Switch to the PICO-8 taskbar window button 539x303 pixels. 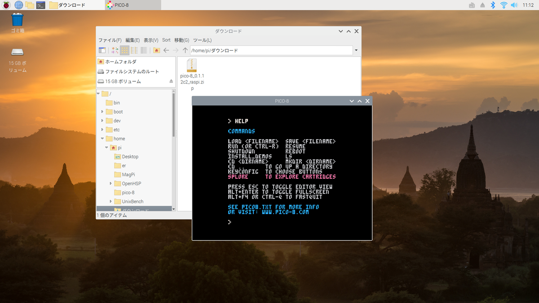(133, 5)
